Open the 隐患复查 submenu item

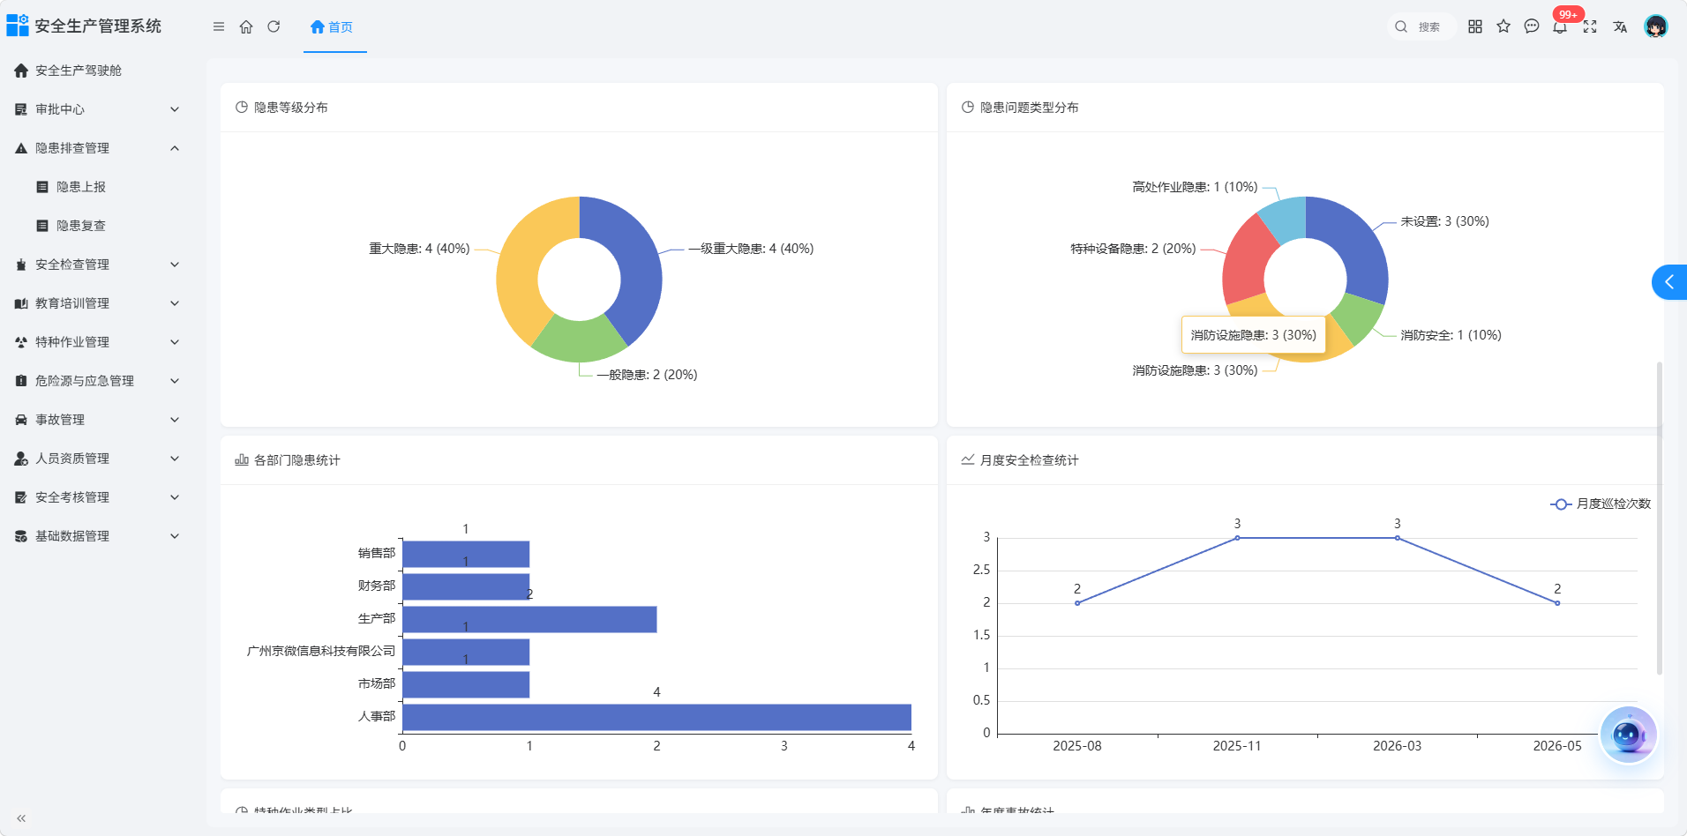click(97, 226)
